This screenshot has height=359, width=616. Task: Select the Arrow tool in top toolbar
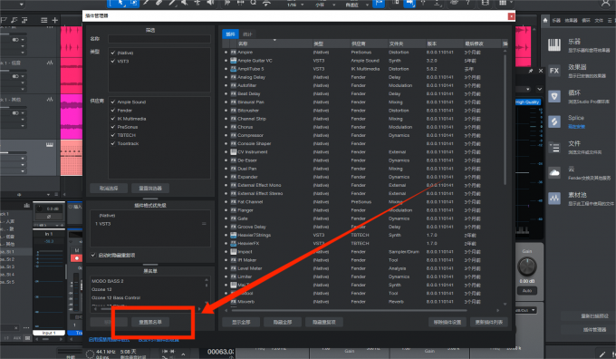coord(121,3)
